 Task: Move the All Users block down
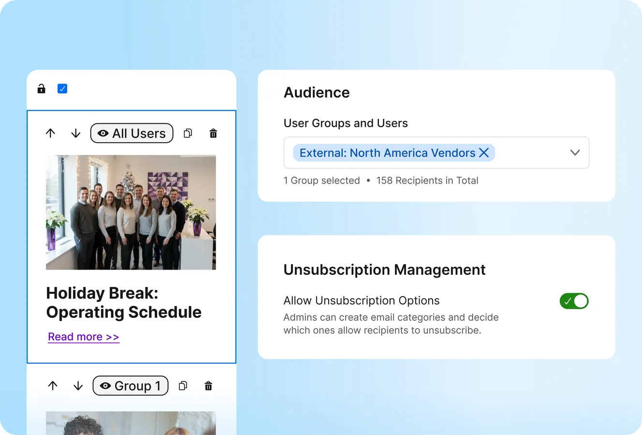coord(76,133)
